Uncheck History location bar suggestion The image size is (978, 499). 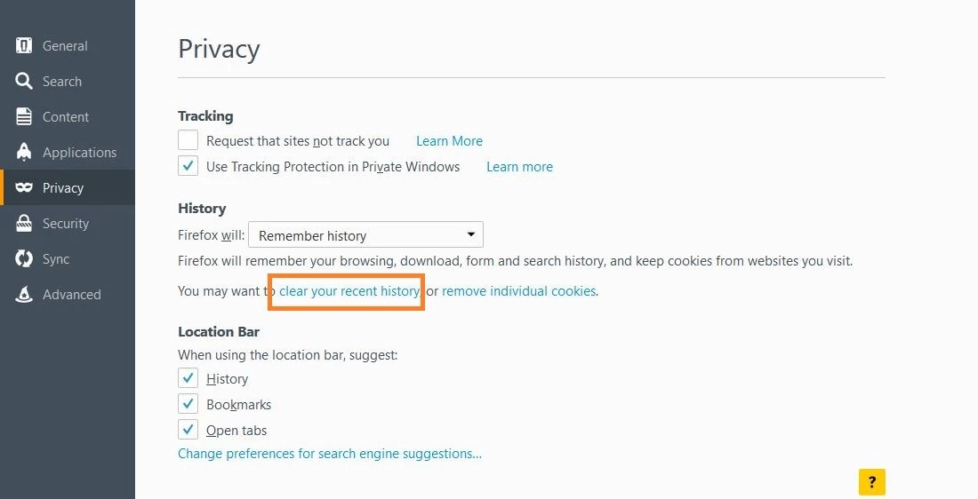point(188,378)
